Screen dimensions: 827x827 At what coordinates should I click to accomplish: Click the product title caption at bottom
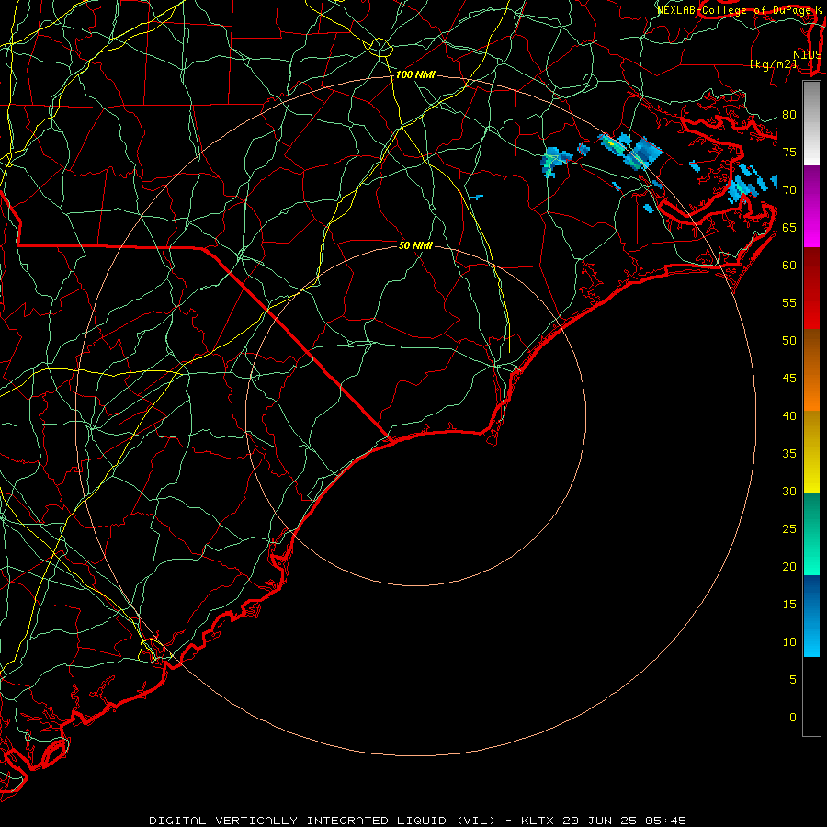click(418, 821)
